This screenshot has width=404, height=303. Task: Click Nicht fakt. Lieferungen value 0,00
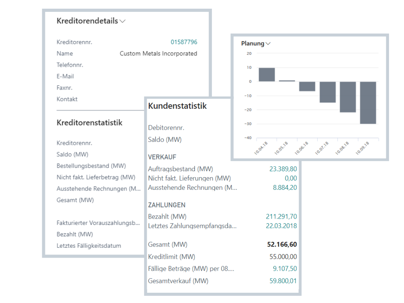coord(291,178)
